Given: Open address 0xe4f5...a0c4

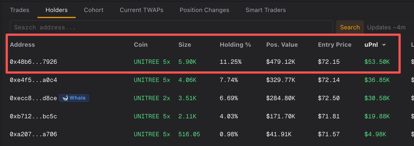Looking at the screenshot, I should [x=33, y=80].
